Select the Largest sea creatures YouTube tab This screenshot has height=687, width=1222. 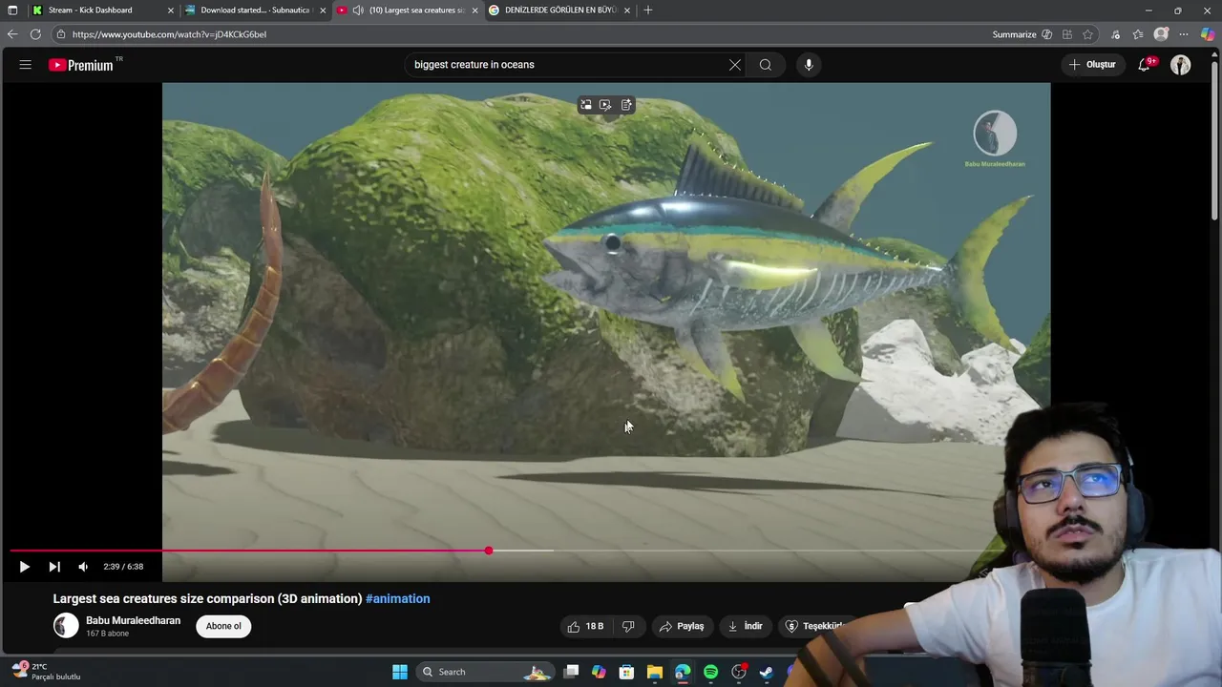coord(409,10)
